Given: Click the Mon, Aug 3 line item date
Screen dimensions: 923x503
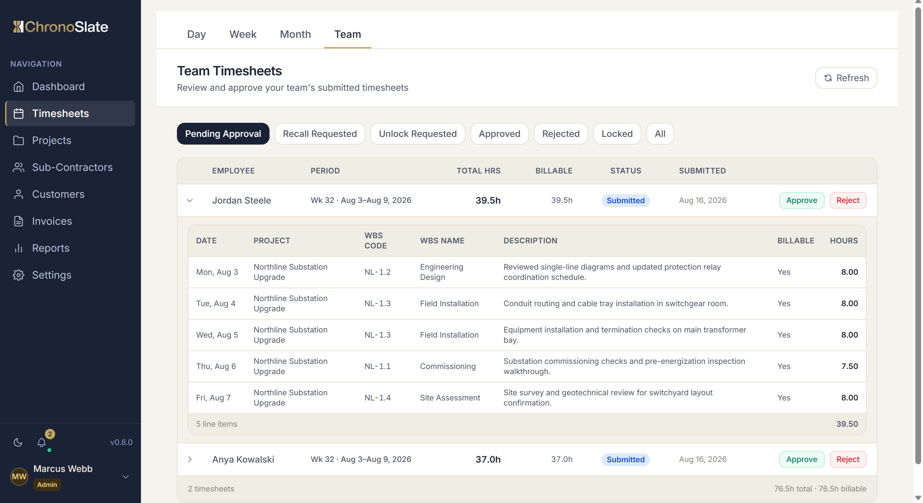Looking at the screenshot, I should (x=217, y=272).
